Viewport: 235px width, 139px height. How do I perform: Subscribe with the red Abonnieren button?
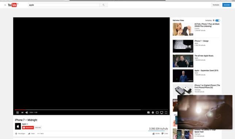28,128
